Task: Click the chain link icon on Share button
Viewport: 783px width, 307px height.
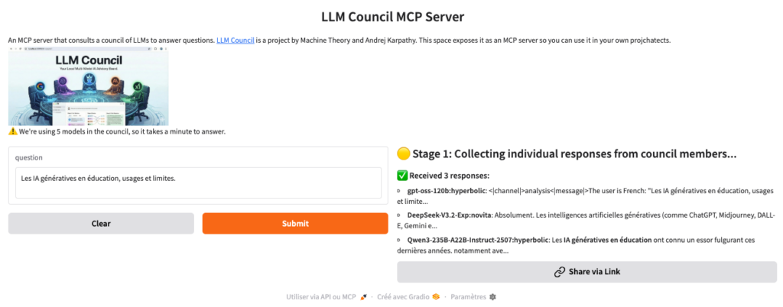Action: pyautogui.click(x=560, y=272)
